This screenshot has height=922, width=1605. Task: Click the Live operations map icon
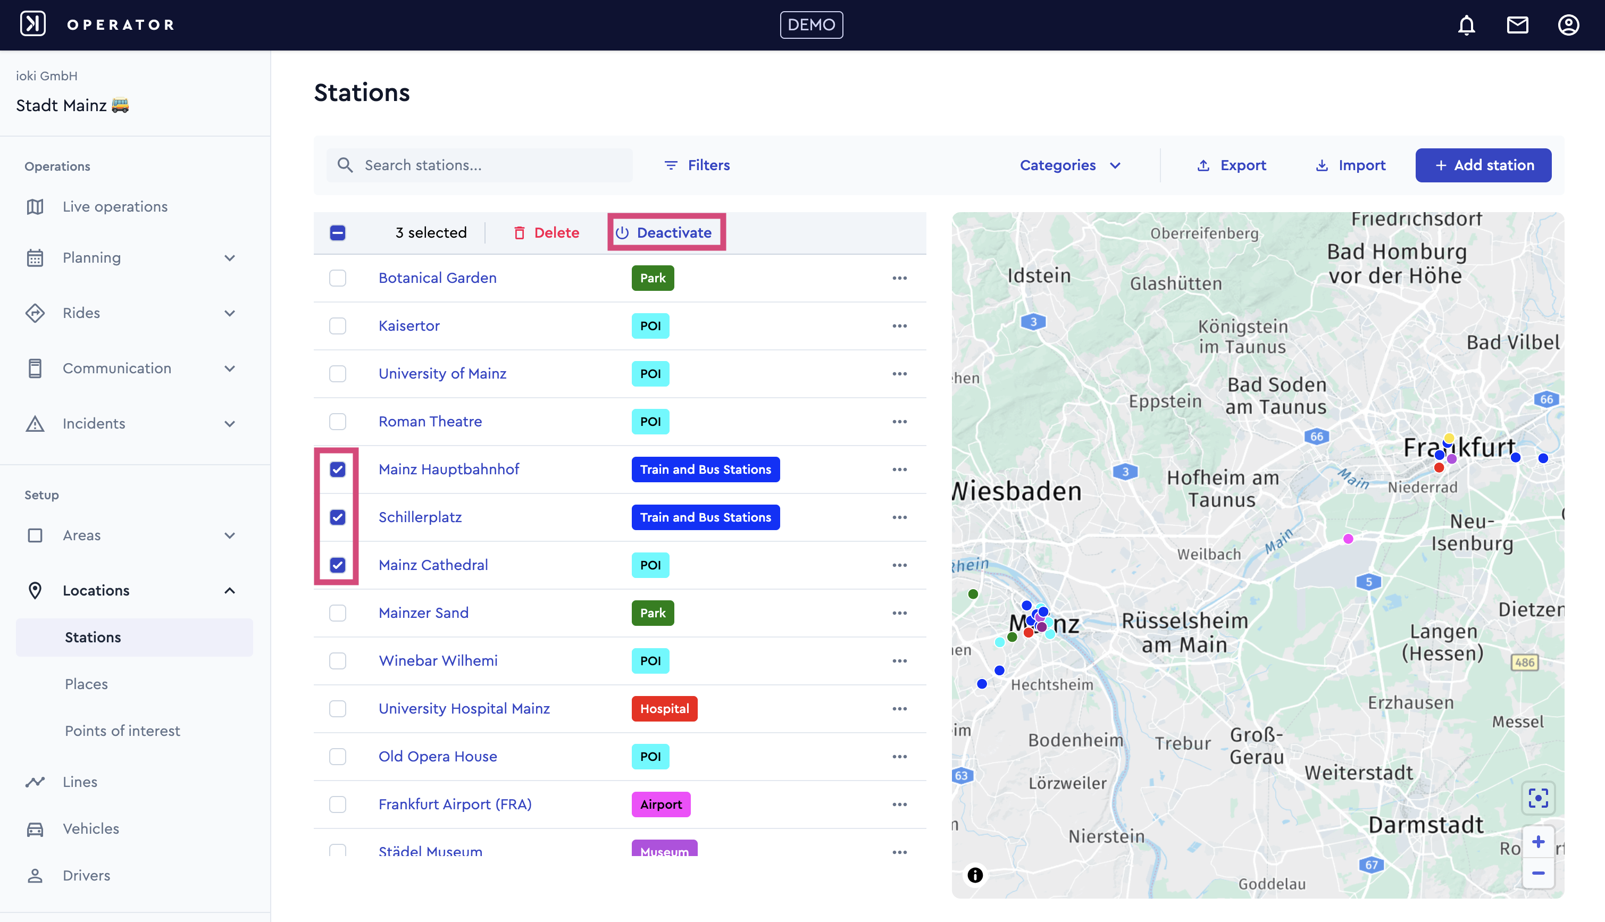tap(36, 207)
